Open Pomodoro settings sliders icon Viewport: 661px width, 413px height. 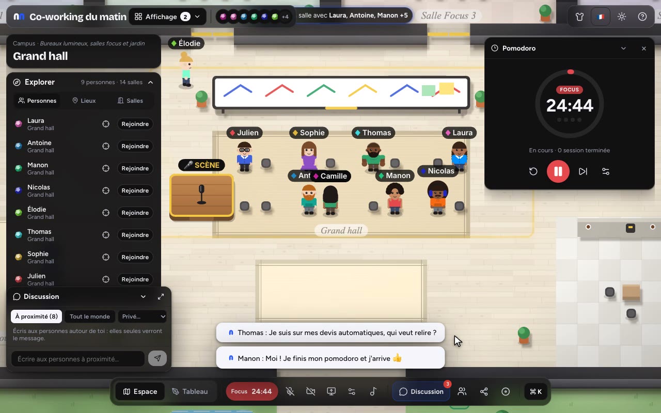click(x=606, y=171)
